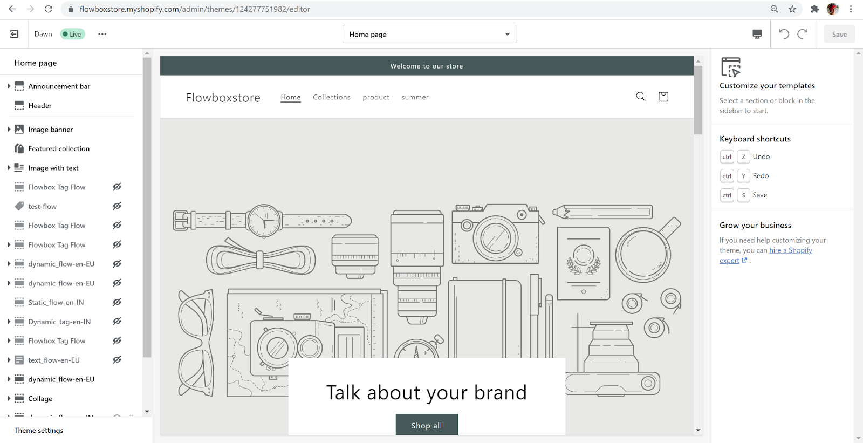Click the Live status badge
The width and height of the screenshot is (863, 443).
(x=73, y=34)
